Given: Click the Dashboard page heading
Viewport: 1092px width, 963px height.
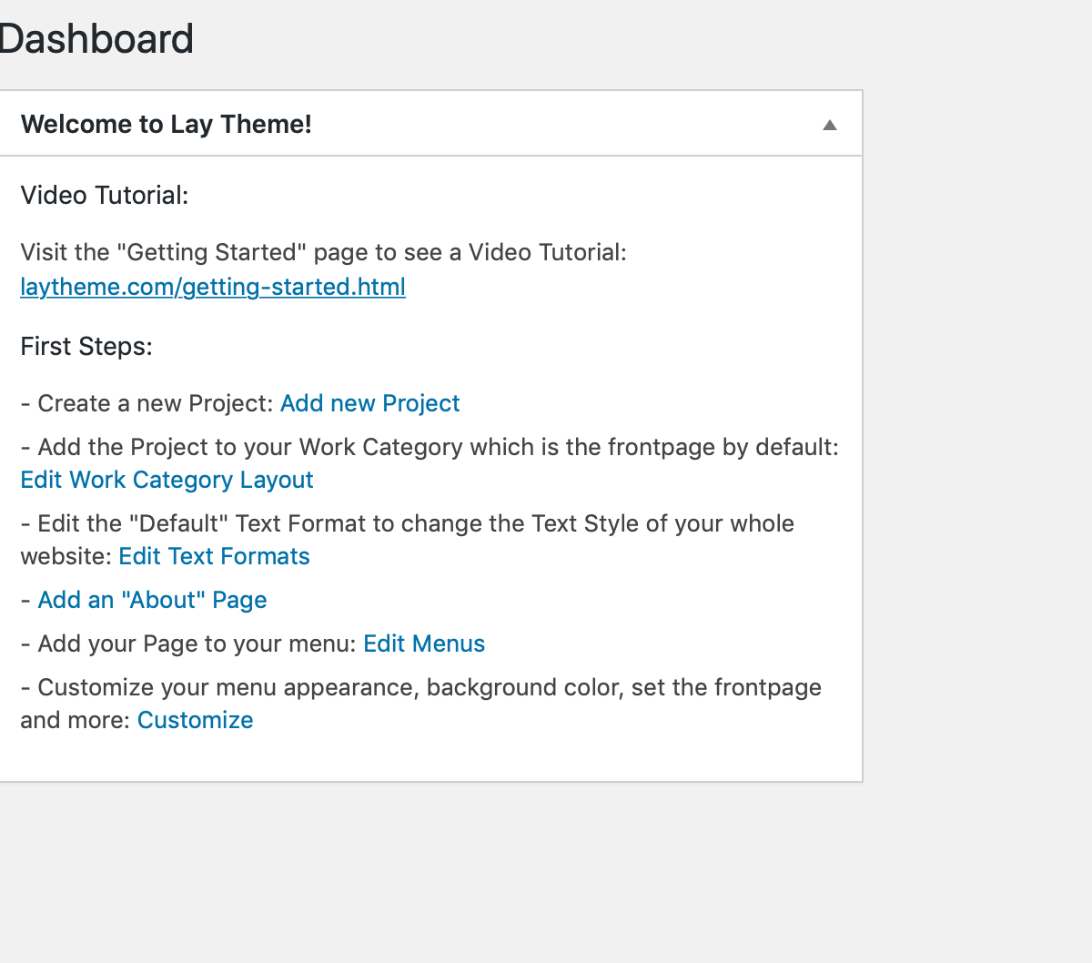Looking at the screenshot, I should (96, 39).
